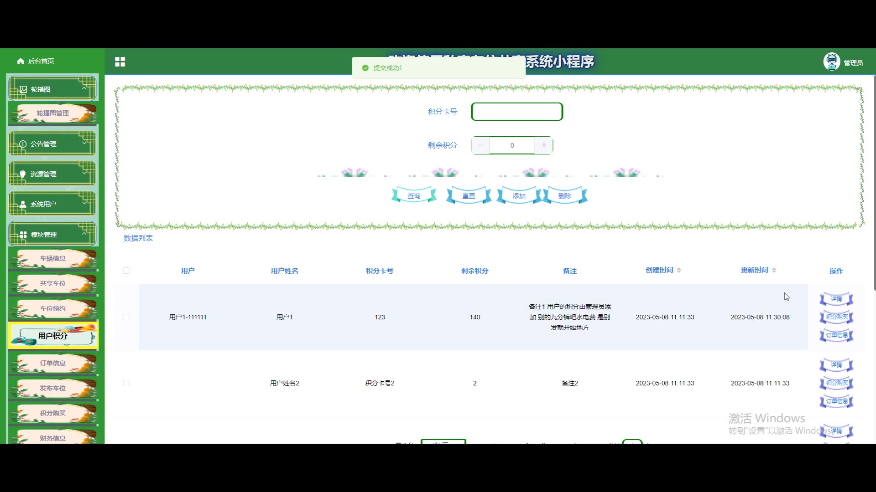The width and height of the screenshot is (876, 492).
Task: Click the 积分购买 button for 用户1
Action: point(836,317)
